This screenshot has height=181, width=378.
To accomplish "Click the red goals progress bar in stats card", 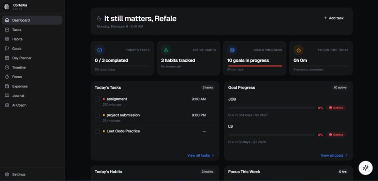I will click(x=255, y=66).
